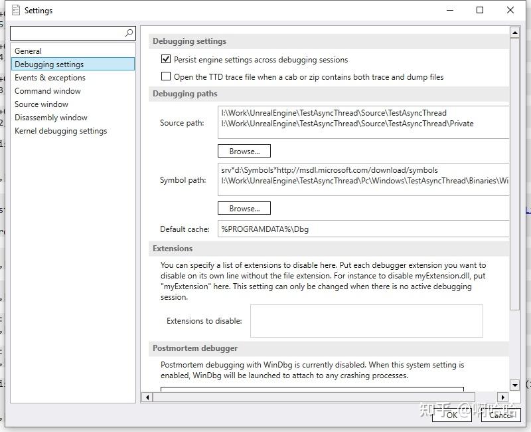Screen dimensions: 531x432
Task: Minimize the Settings window
Action: point(450,10)
